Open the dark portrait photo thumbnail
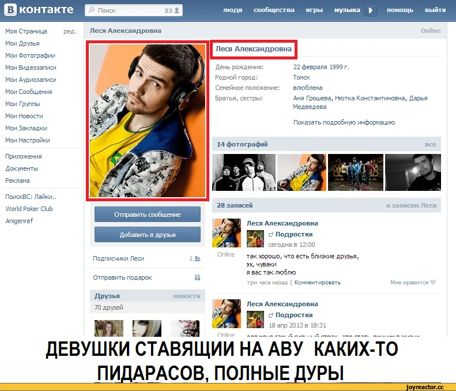This screenshot has width=456, height=391. pos(413,172)
